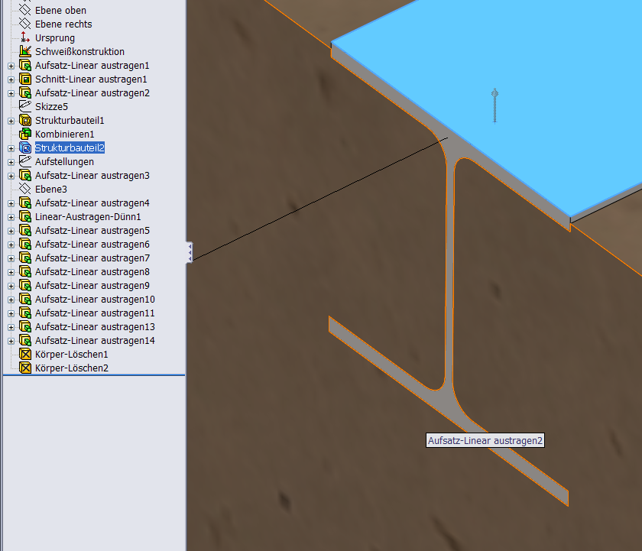The width and height of the screenshot is (642, 551).
Task: Select the 'Skizze5' tree entry
Action: point(51,107)
